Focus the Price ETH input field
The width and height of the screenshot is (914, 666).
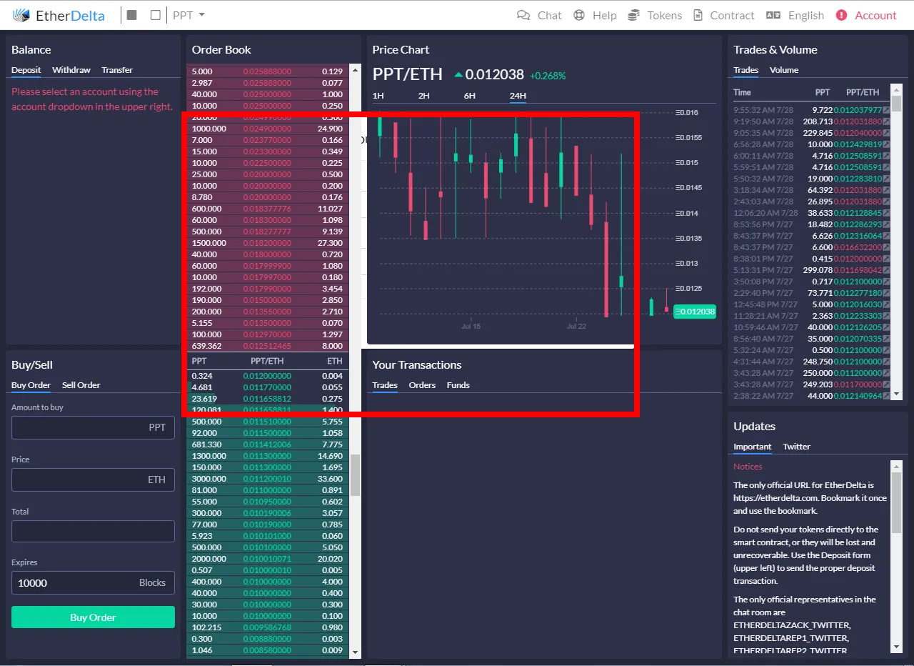tap(93, 479)
